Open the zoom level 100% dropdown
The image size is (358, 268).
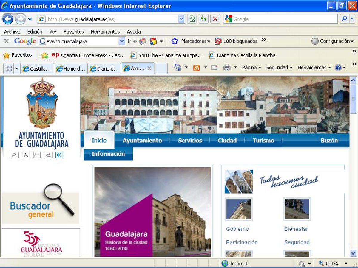[346, 264]
